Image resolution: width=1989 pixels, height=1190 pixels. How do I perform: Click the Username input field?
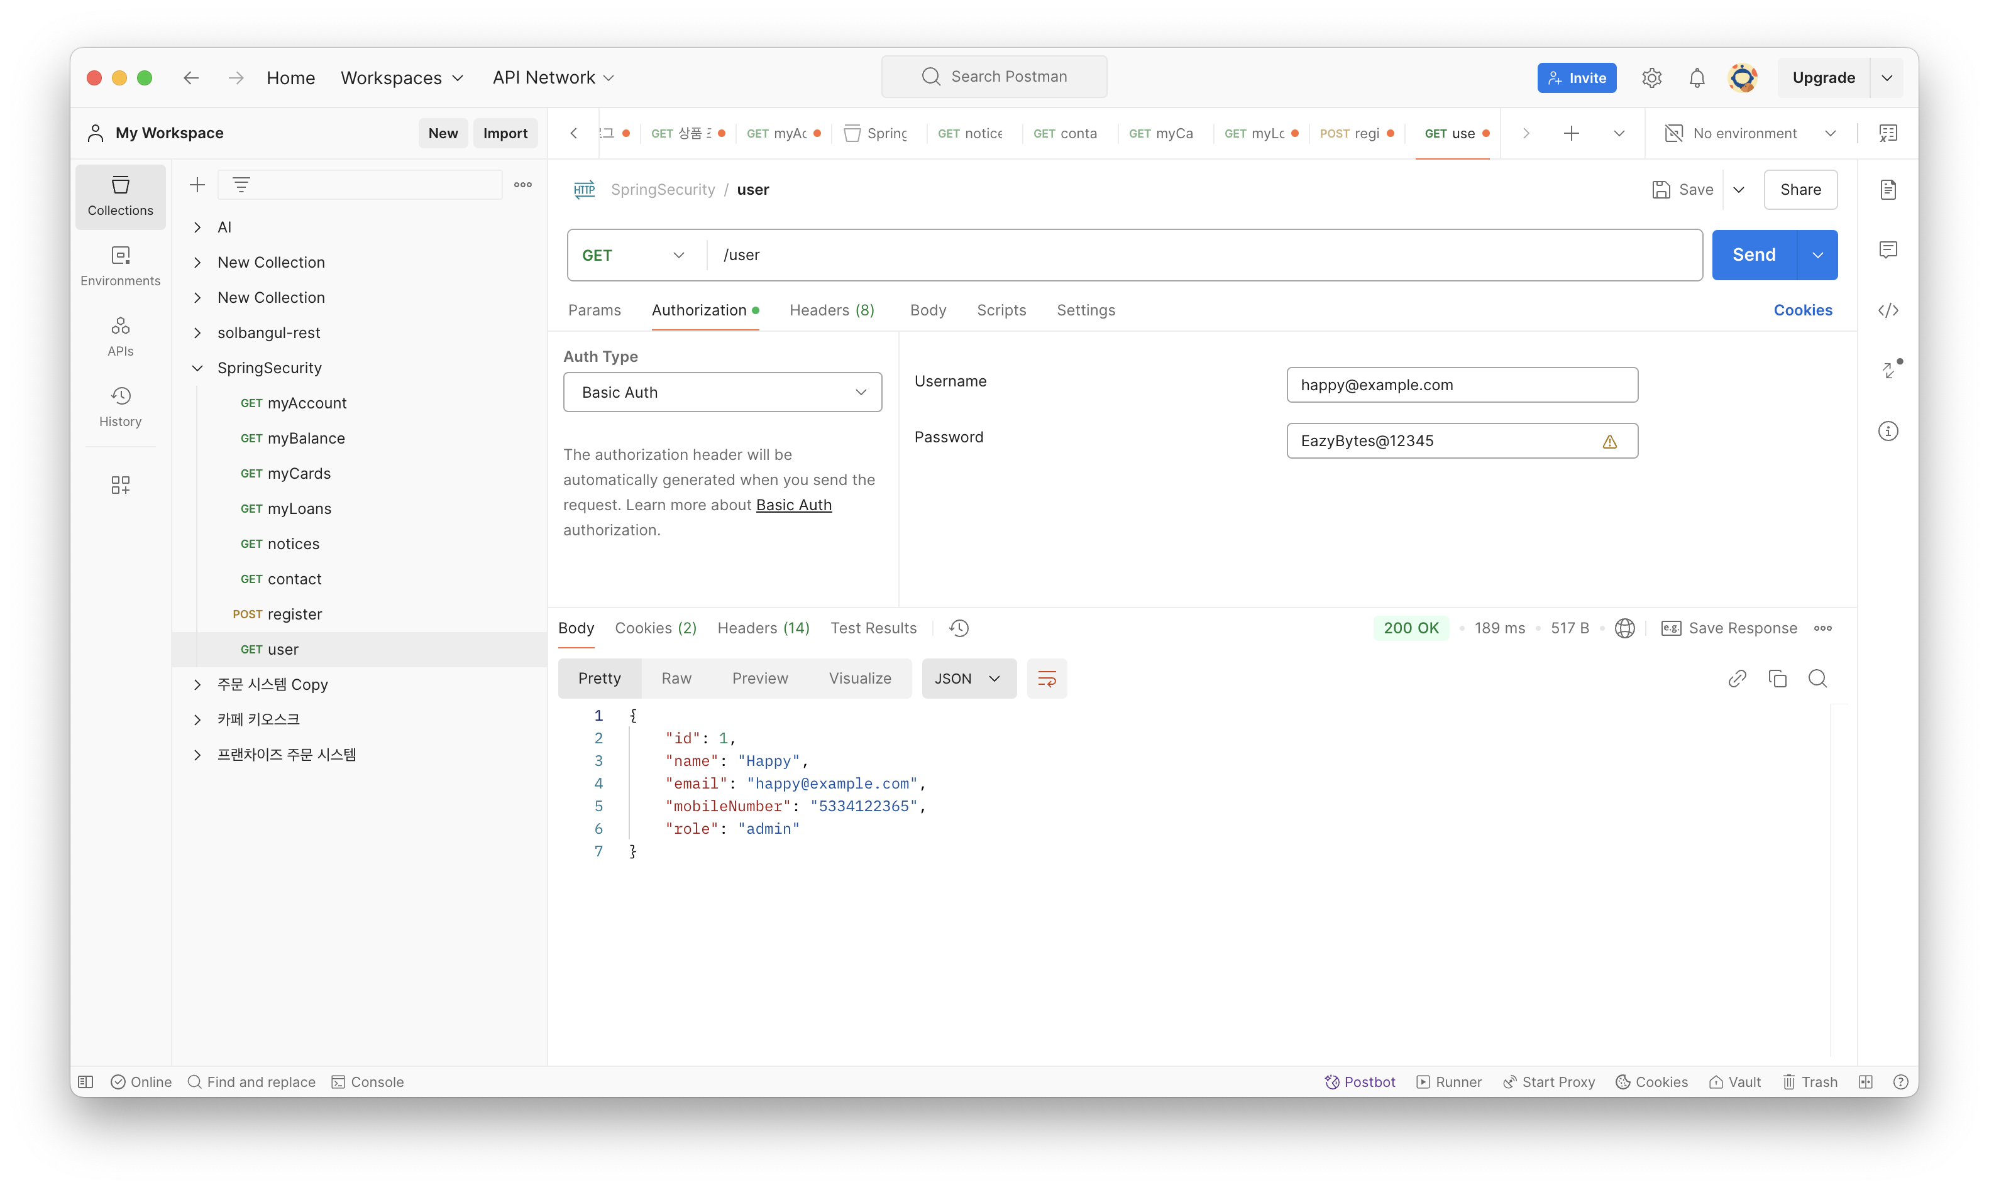[1461, 385]
